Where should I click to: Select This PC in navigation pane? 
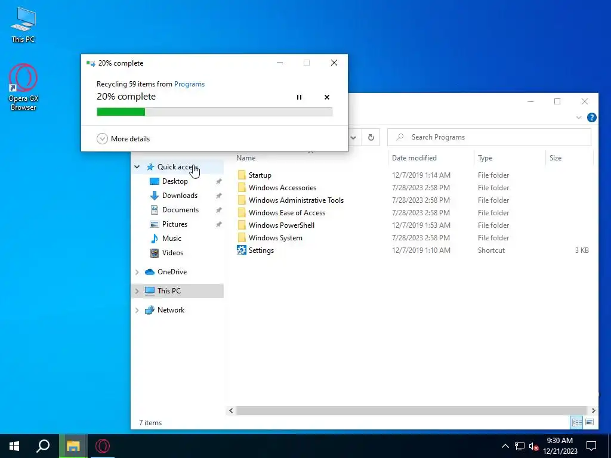pos(169,291)
